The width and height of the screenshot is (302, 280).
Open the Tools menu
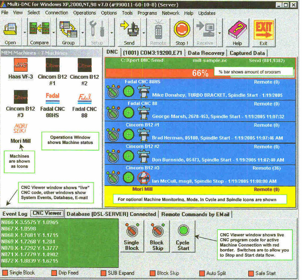click(127, 13)
